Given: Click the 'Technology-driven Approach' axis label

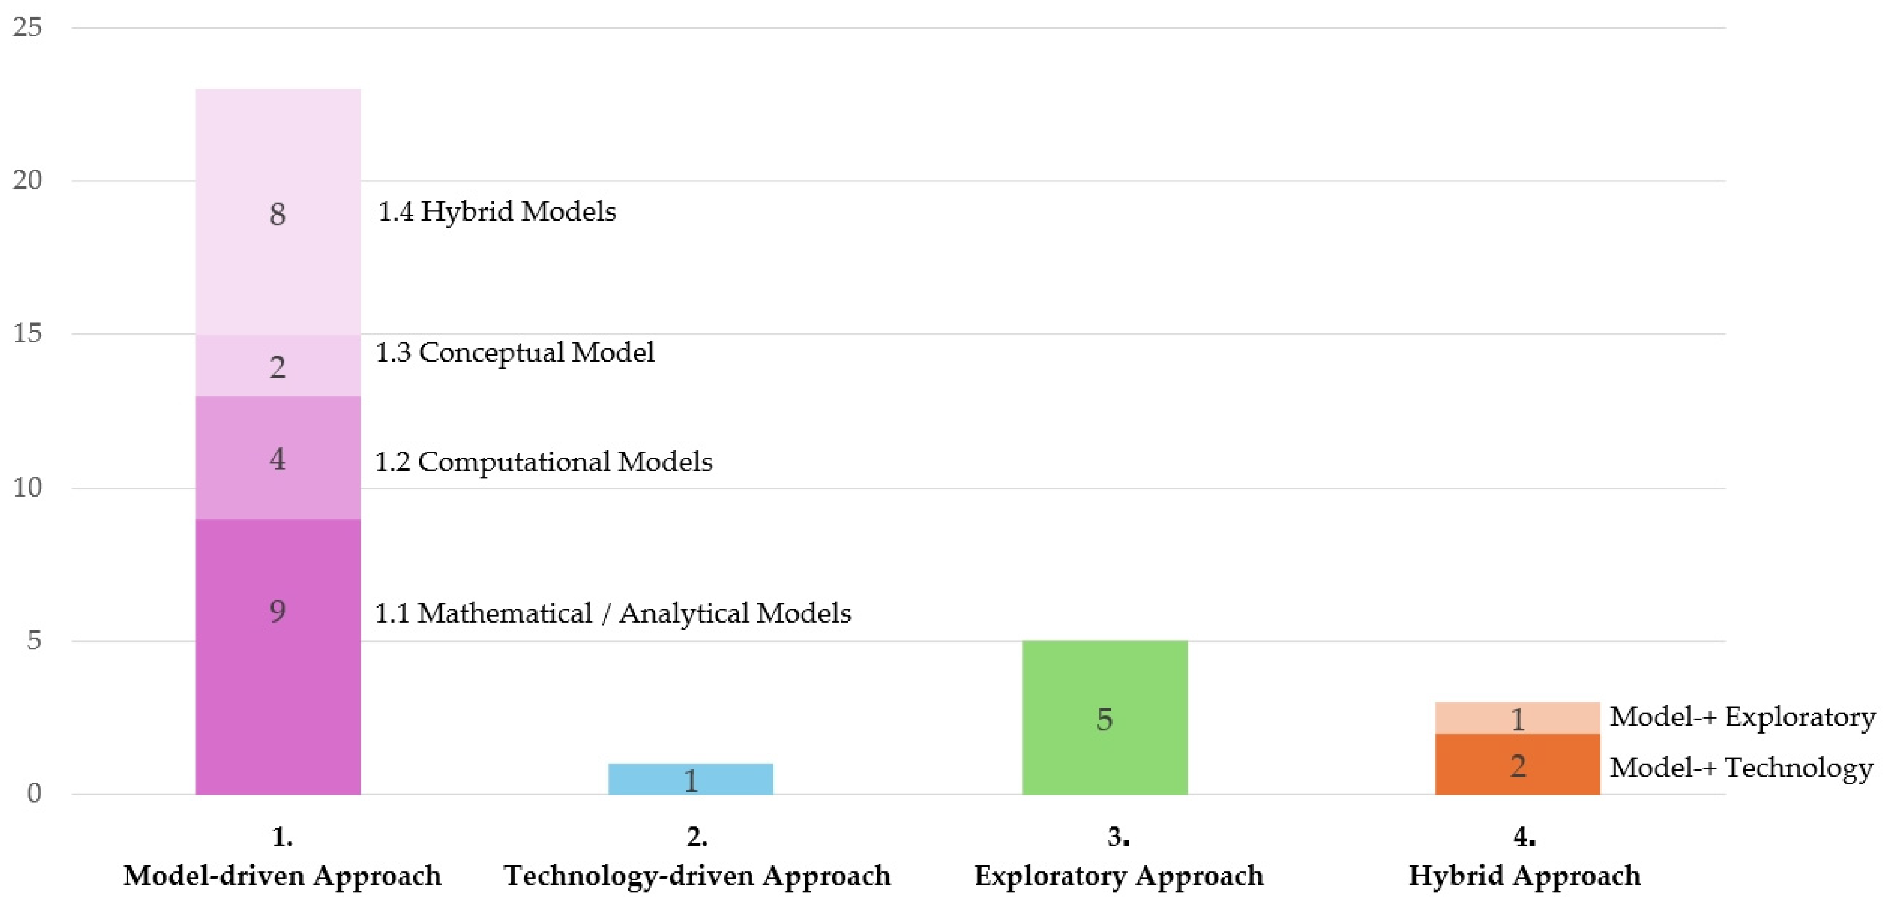Looking at the screenshot, I should tap(696, 875).
